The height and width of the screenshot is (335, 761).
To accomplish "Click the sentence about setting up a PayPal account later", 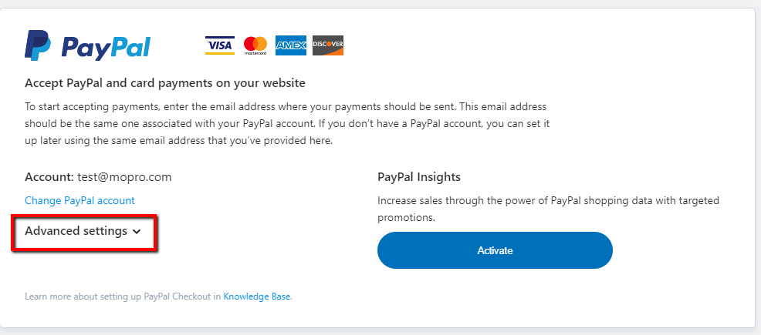I will (287, 132).
